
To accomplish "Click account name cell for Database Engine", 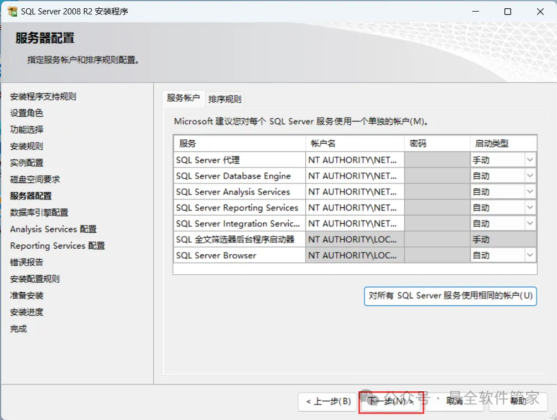I will [355, 176].
